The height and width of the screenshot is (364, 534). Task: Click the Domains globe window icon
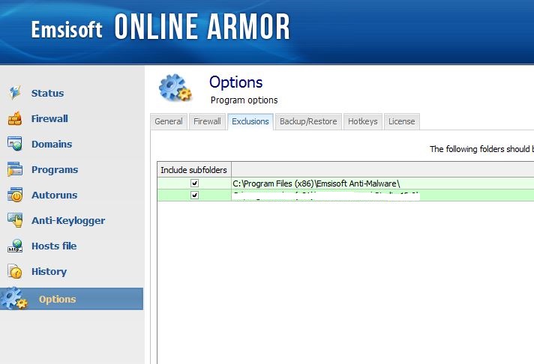15,144
